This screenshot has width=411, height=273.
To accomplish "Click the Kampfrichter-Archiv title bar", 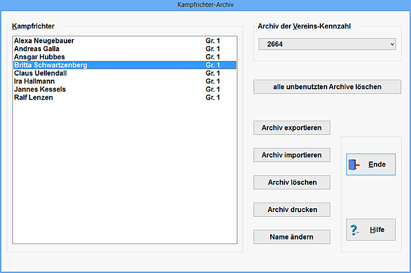I will (205, 5).
